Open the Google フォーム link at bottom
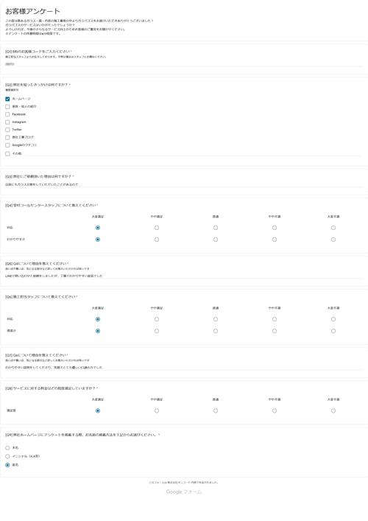The height and width of the screenshot is (521, 368). pyautogui.click(x=184, y=492)
